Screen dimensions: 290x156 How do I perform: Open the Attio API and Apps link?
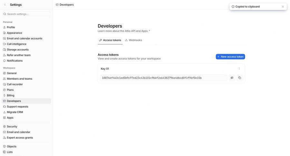pyautogui.click(x=124, y=31)
